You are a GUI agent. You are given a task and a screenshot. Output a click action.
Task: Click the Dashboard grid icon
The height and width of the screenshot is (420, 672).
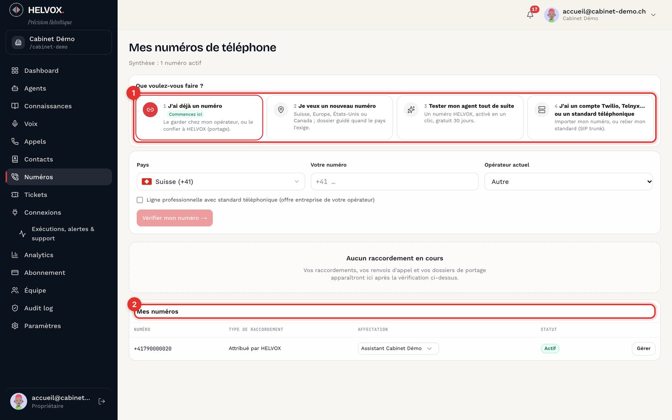[15, 71]
